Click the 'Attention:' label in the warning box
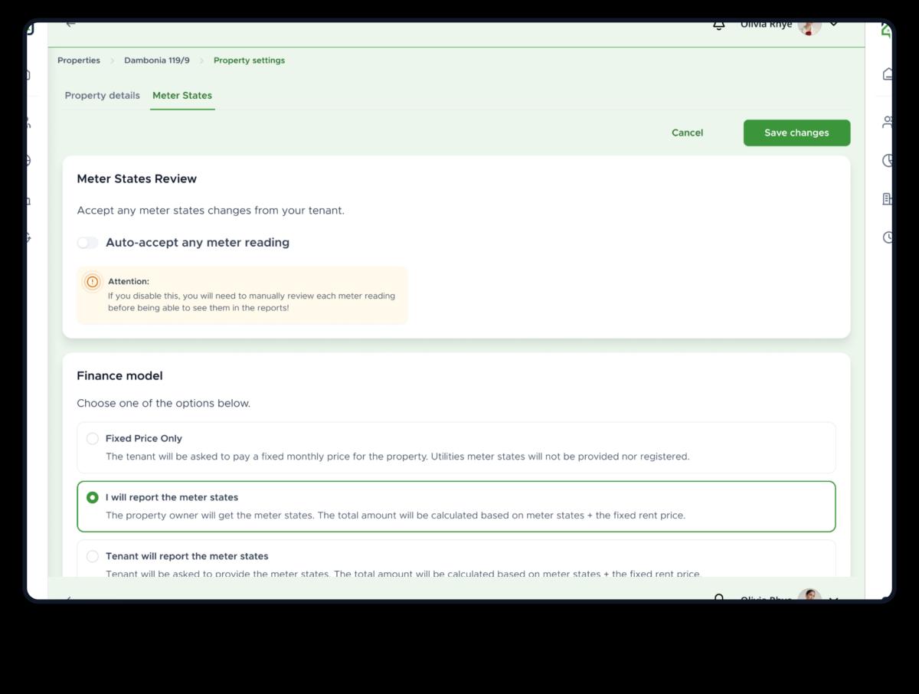 [x=129, y=281]
